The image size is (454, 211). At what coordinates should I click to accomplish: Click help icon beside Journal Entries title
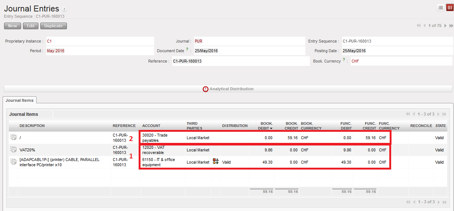[64, 10]
